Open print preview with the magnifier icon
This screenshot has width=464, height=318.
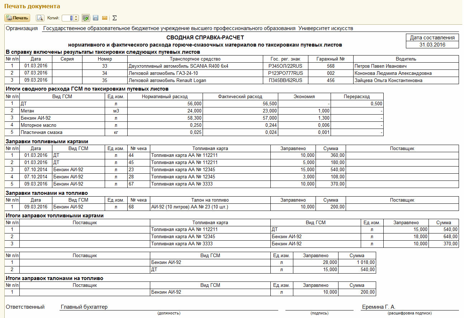(40, 18)
